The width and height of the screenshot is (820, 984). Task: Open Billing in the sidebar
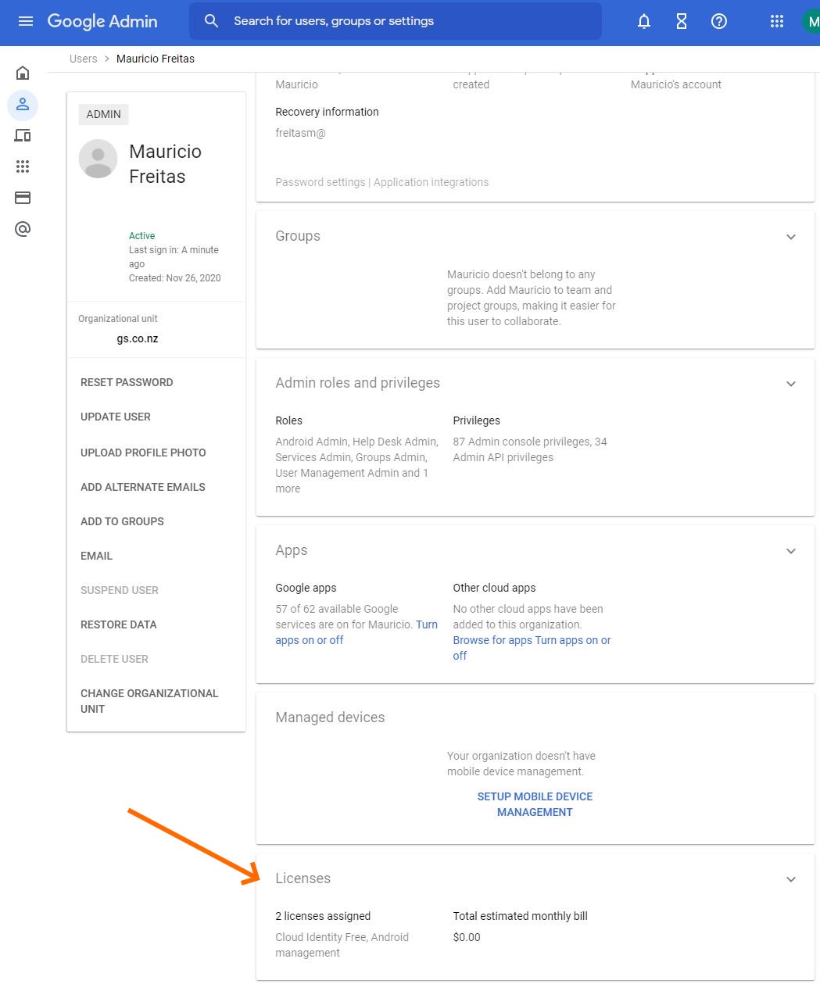click(23, 198)
